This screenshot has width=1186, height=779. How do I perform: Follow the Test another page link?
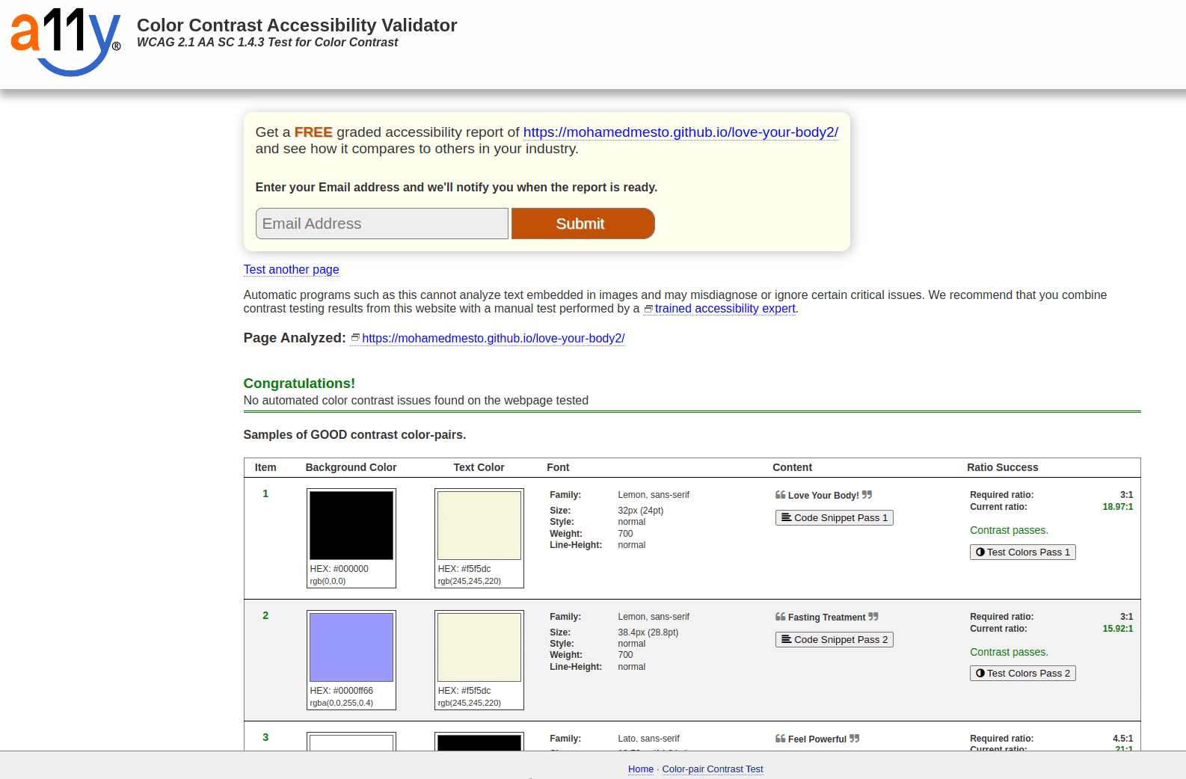[x=292, y=269]
